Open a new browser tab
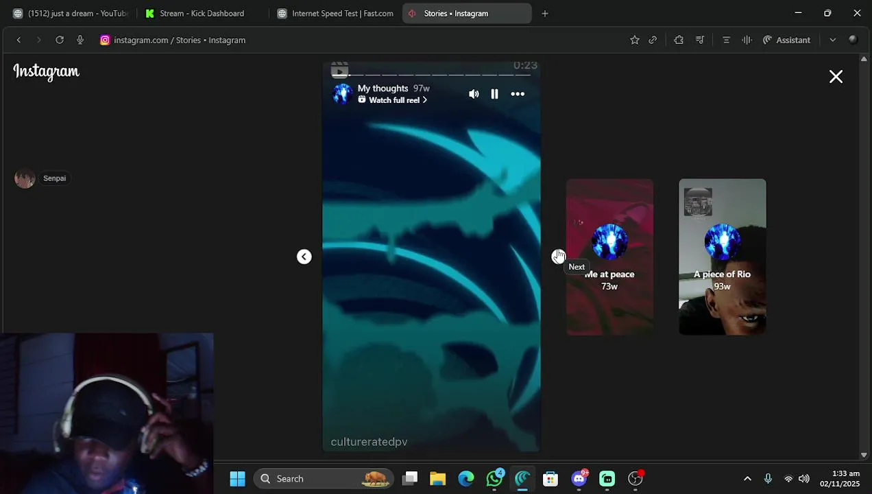The width and height of the screenshot is (872, 494). tap(545, 13)
